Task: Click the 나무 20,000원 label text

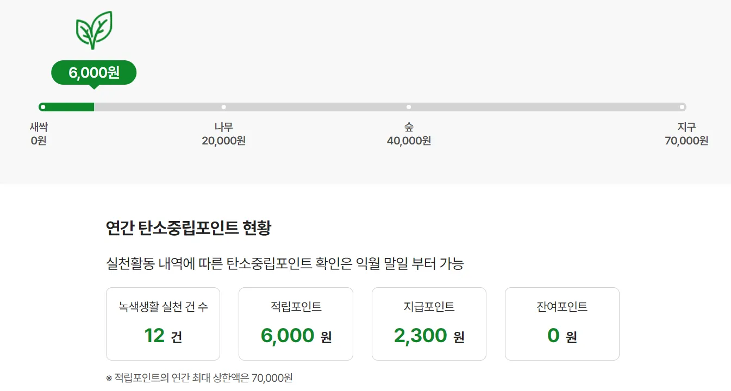Action: pos(223,133)
